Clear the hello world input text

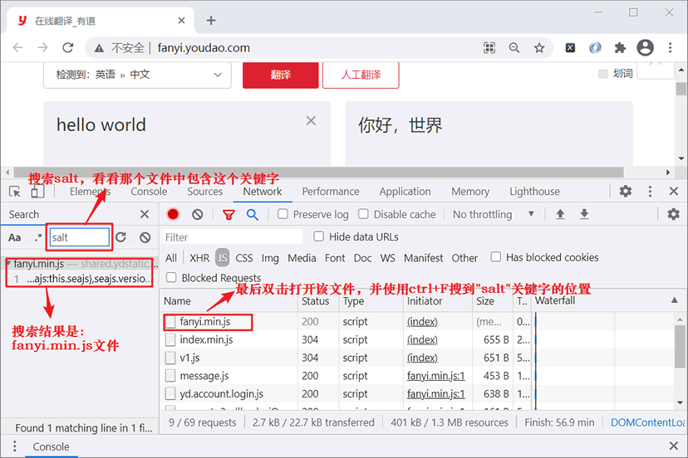coord(311,120)
